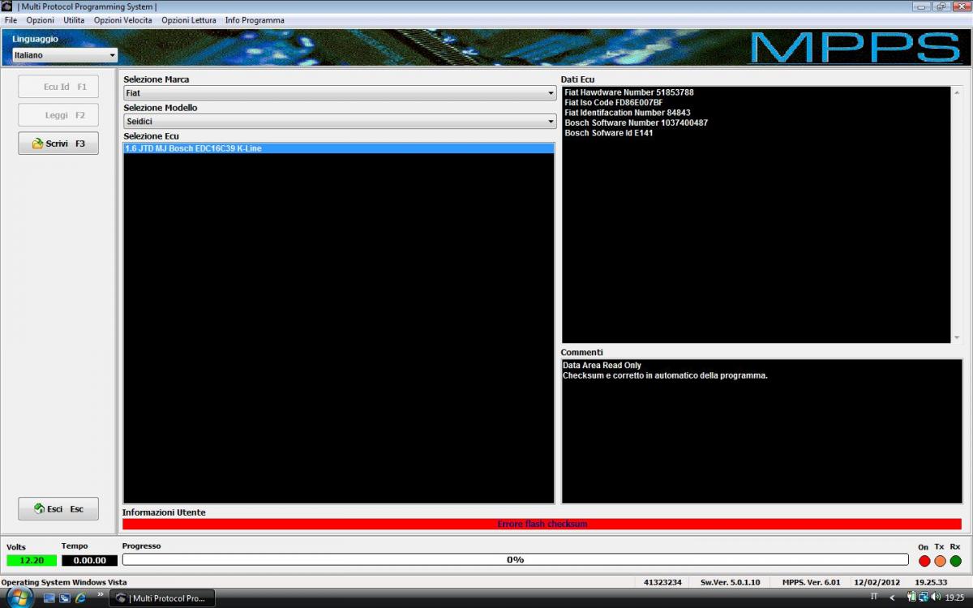Click Bosch Sofware Id E141 line
This screenshot has width=973, height=608.
609,133
